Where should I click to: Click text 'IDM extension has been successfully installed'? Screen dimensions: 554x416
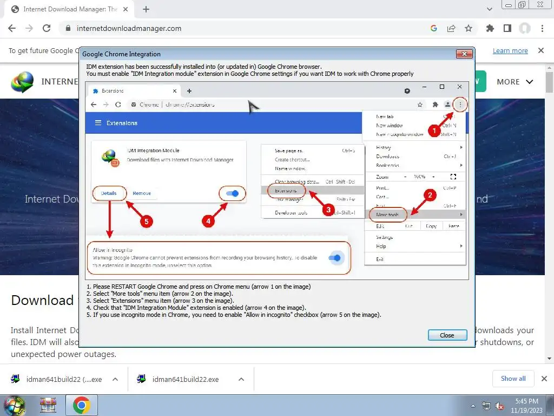click(204, 67)
